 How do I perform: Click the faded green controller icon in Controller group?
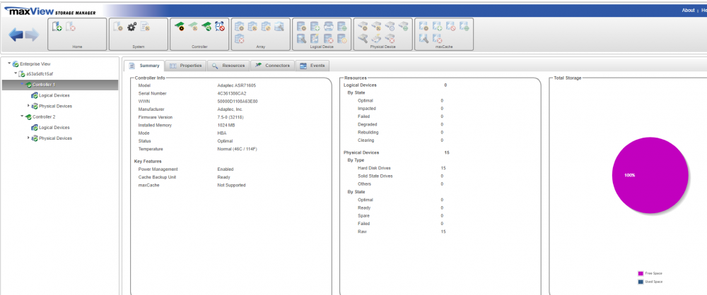click(x=193, y=27)
